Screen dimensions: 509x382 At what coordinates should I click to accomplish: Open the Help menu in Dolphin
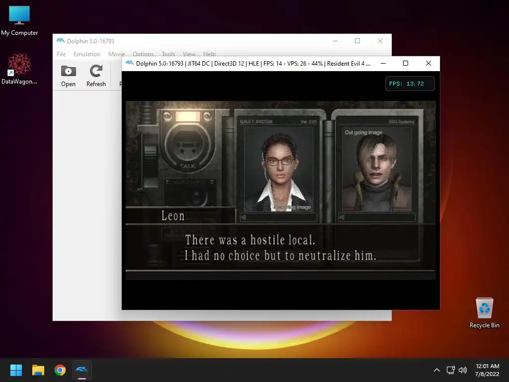click(209, 54)
